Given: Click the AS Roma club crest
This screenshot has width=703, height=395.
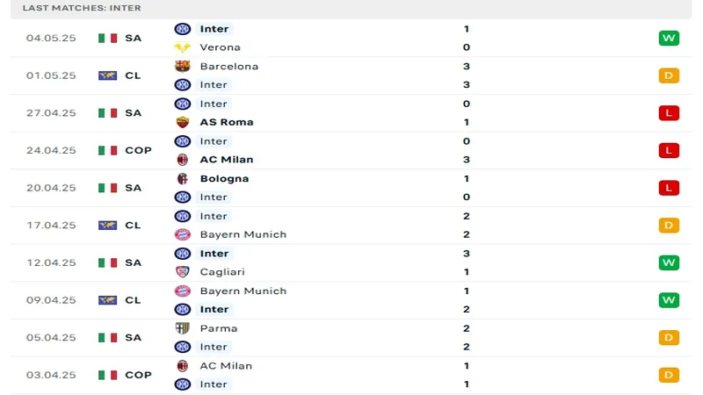Looking at the screenshot, I should [182, 122].
